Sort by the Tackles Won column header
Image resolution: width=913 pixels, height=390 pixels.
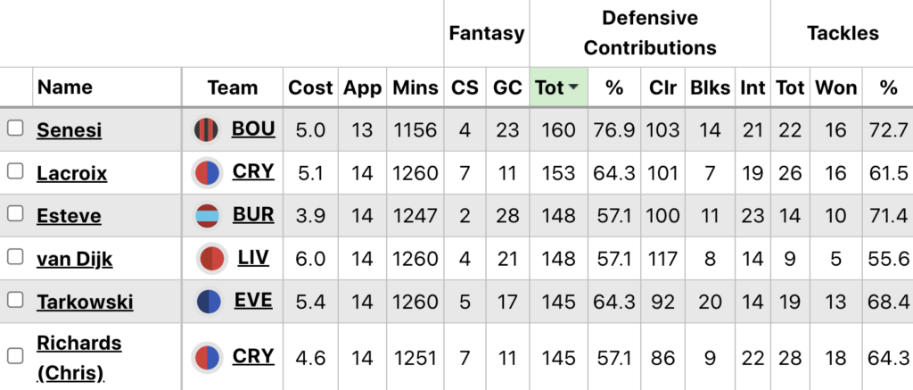[x=835, y=87]
